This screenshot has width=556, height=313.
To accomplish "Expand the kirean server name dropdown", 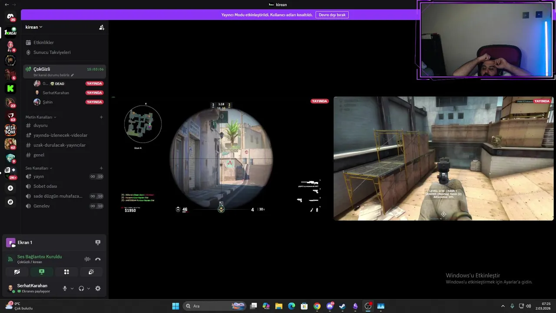I will (34, 27).
